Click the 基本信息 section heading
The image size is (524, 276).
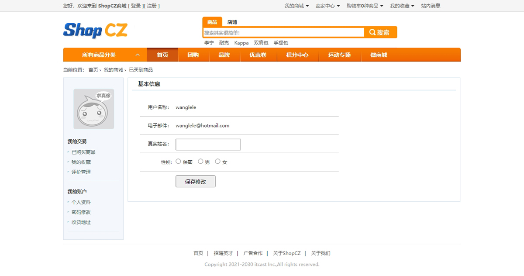[x=149, y=84]
